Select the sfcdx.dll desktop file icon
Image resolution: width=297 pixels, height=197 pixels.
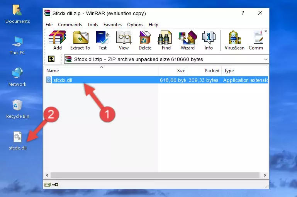(18, 141)
